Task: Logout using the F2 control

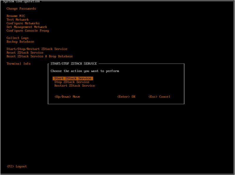Action: 16,166
